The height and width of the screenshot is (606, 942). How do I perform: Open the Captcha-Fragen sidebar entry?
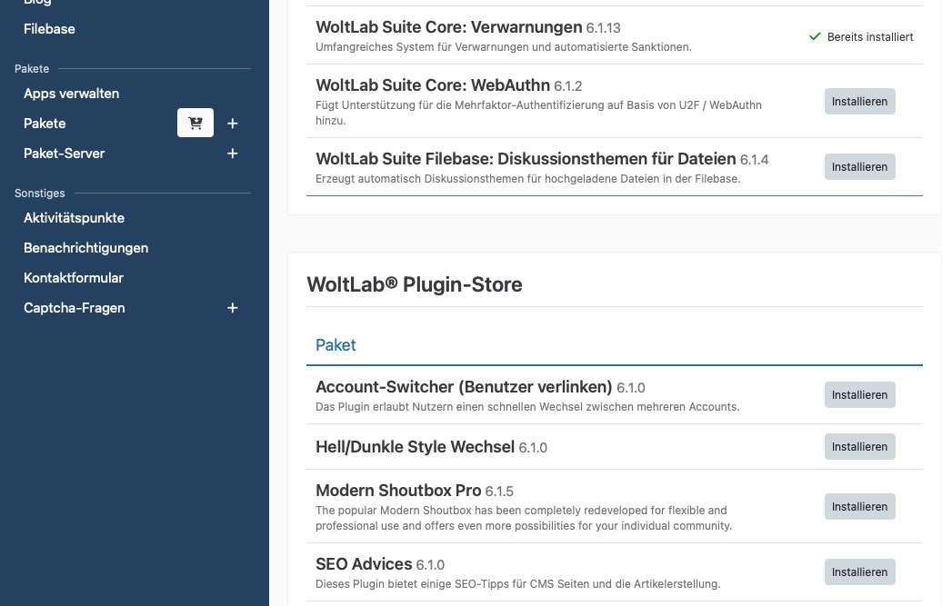pyautogui.click(x=74, y=308)
